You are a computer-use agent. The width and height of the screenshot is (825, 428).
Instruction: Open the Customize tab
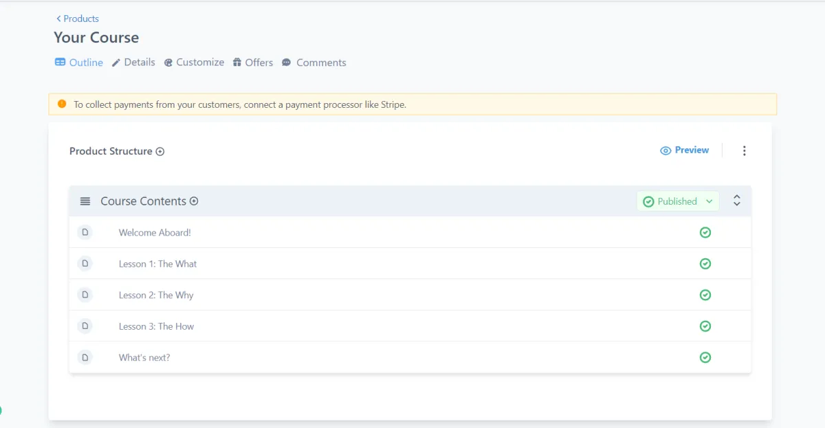(x=194, y=63)
